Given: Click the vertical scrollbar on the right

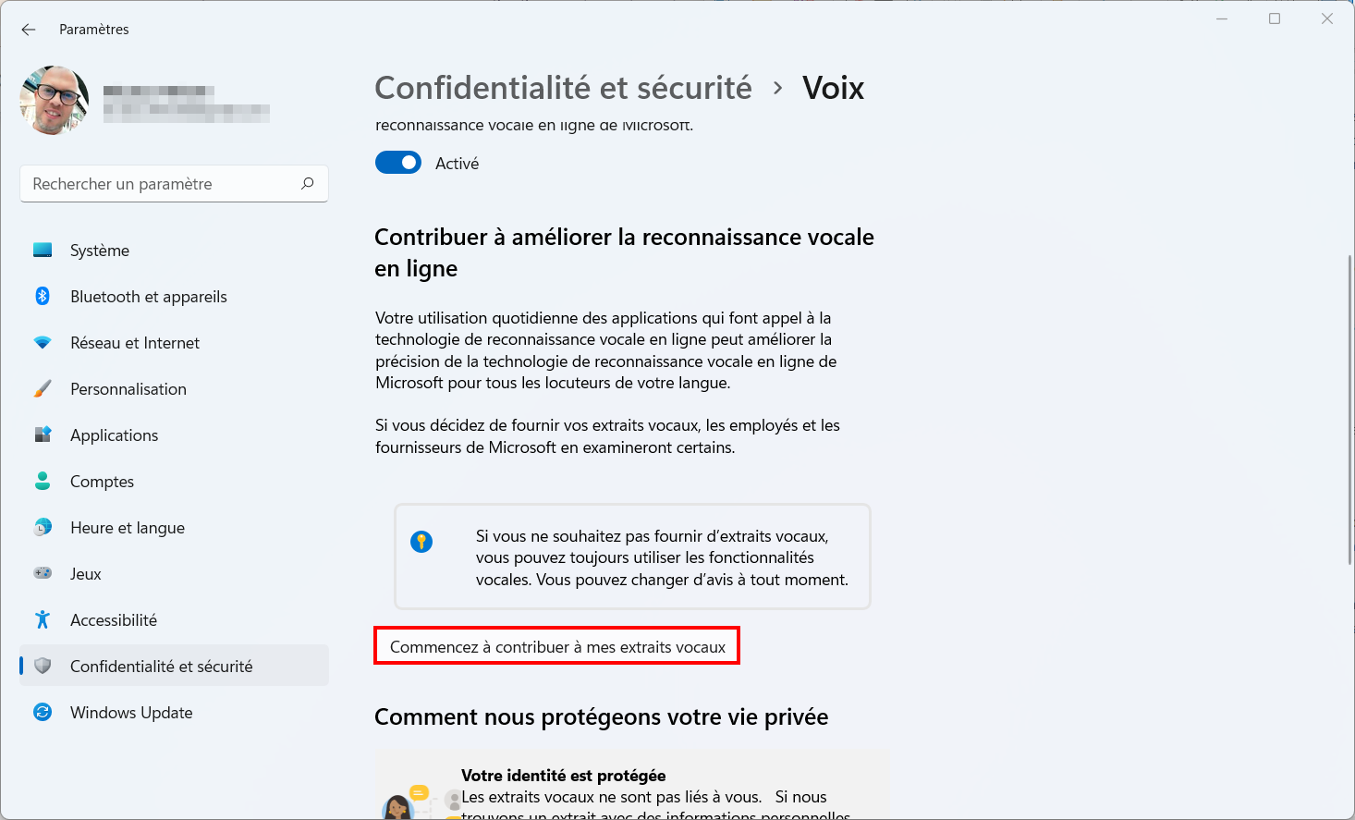Looking at the screenshot, I should point(1349,407).
